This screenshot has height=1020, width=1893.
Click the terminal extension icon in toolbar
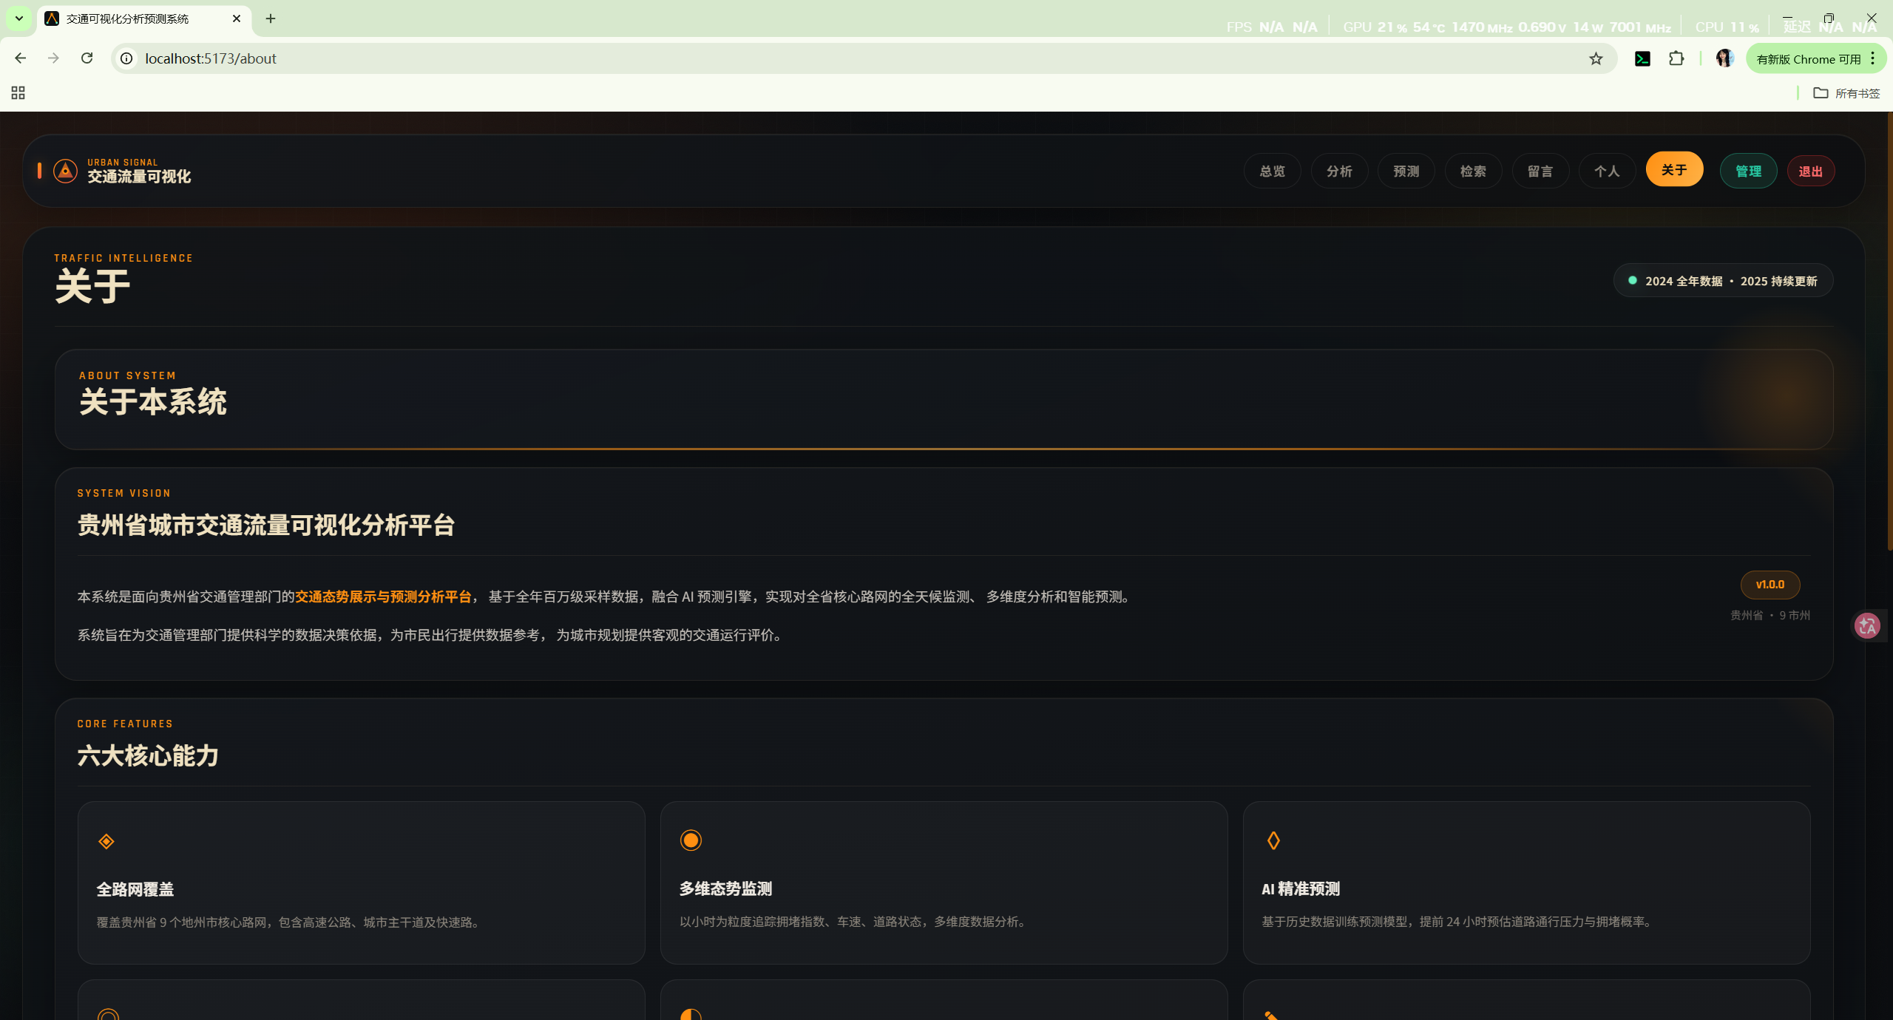pyautogui.click(x=1642, y=58)
